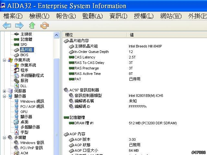
Task: Select the 記憶體 memory icon in tree
Action: (x=16, y=39)
